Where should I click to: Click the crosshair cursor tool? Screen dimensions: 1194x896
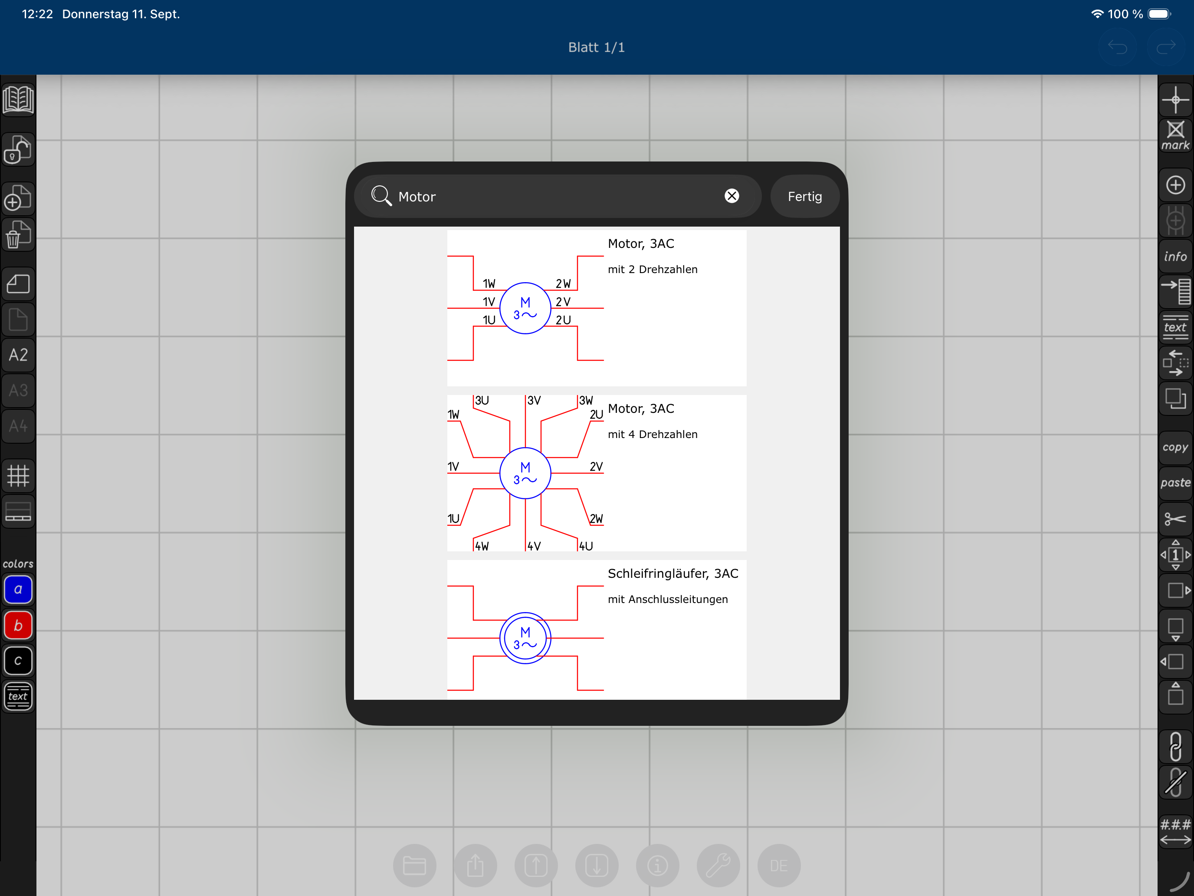coord(1175,100)
